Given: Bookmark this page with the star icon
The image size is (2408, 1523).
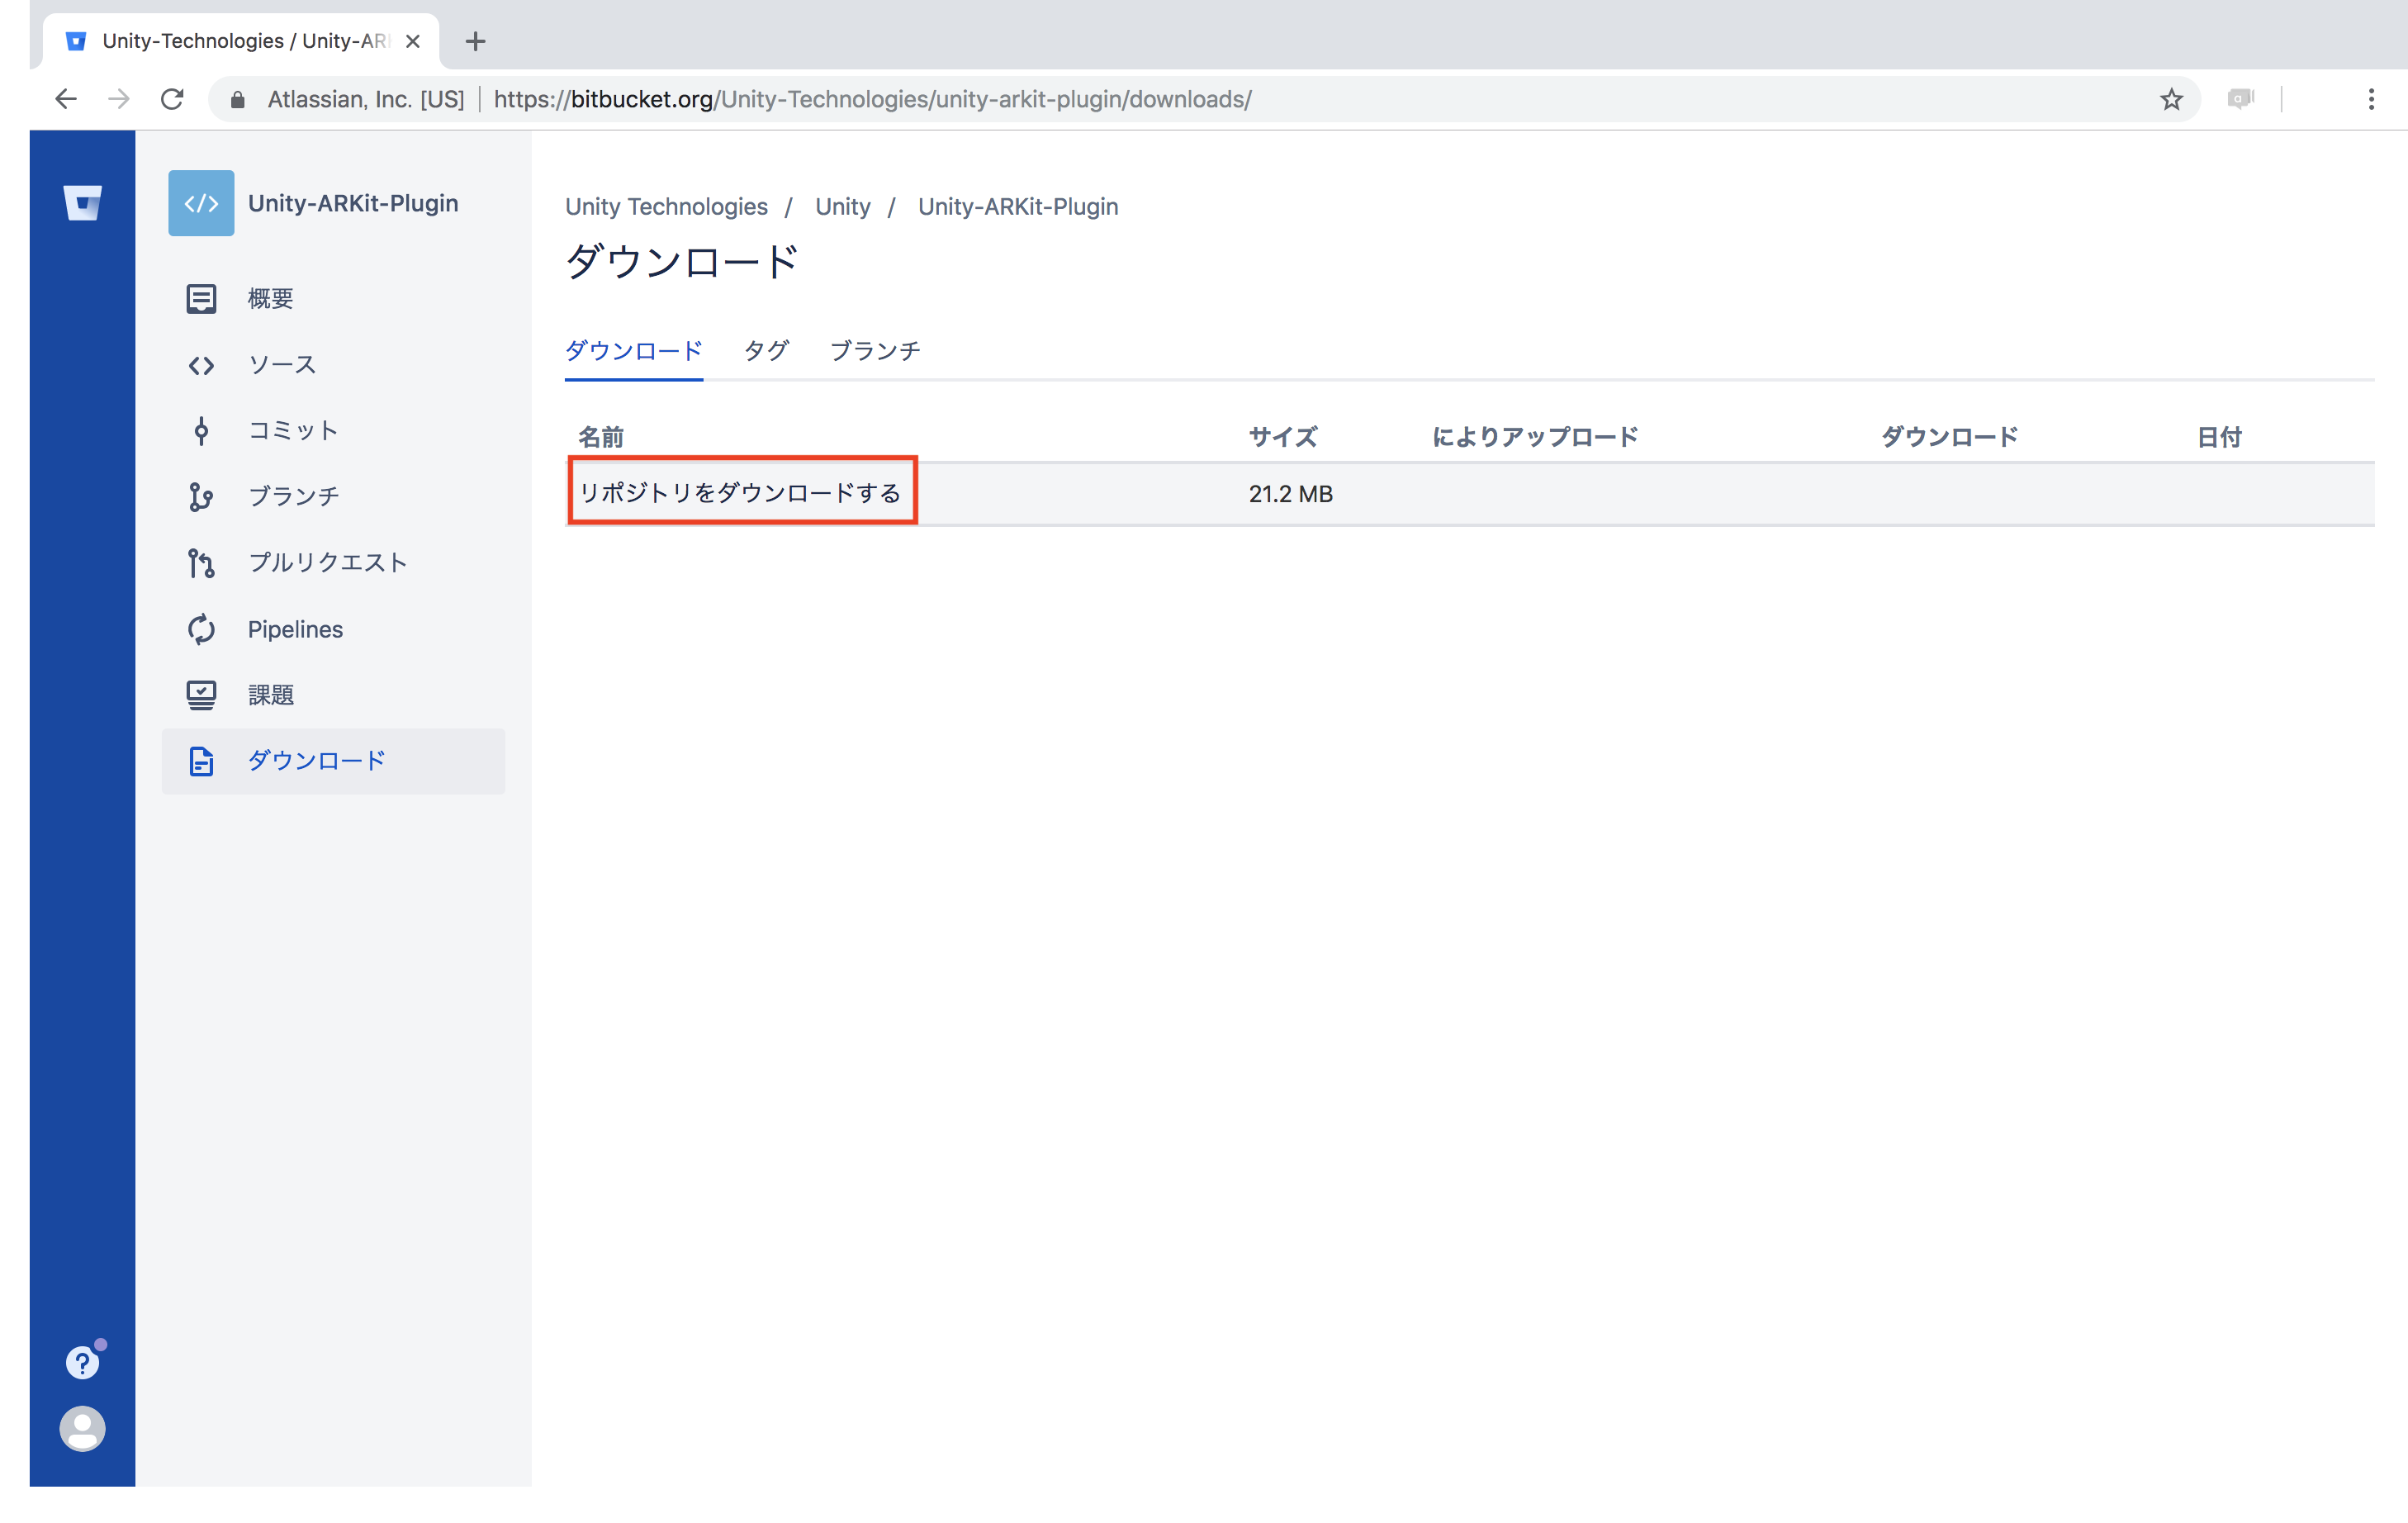Looking at the screenshot, I should [2171, 99].
